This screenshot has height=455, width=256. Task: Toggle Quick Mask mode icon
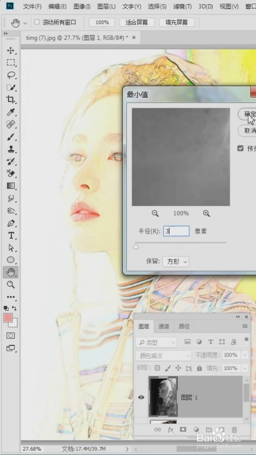click(11, 336)
